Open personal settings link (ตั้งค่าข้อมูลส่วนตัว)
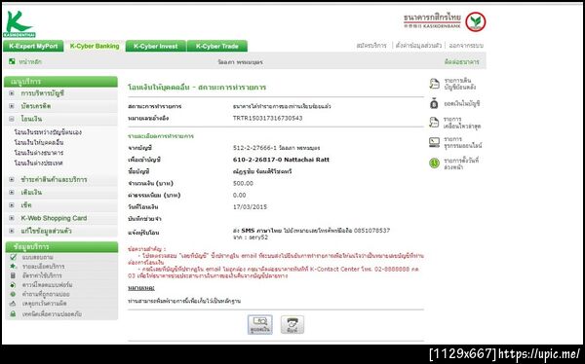585x364 pixels. [x=418, y=46]
